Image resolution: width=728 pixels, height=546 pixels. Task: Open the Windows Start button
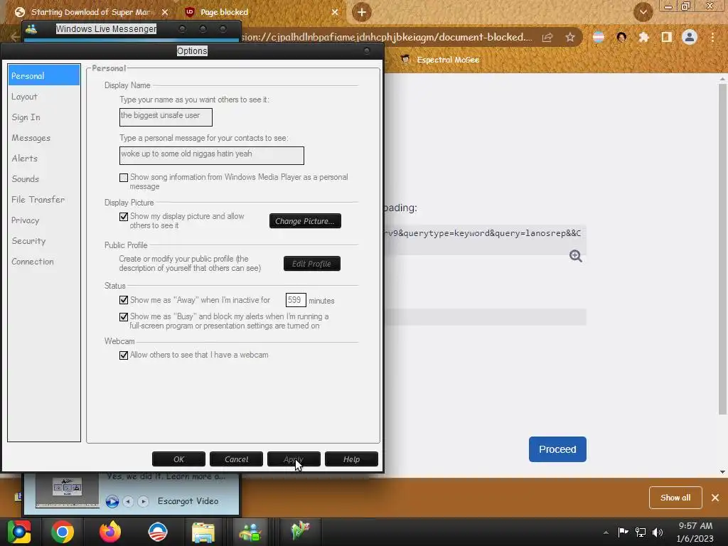click(x=18, y=532)
